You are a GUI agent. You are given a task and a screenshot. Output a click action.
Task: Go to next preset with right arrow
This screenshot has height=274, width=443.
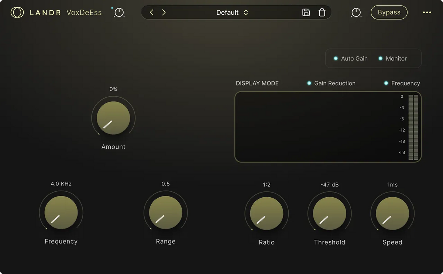click(x=164, y=13)
